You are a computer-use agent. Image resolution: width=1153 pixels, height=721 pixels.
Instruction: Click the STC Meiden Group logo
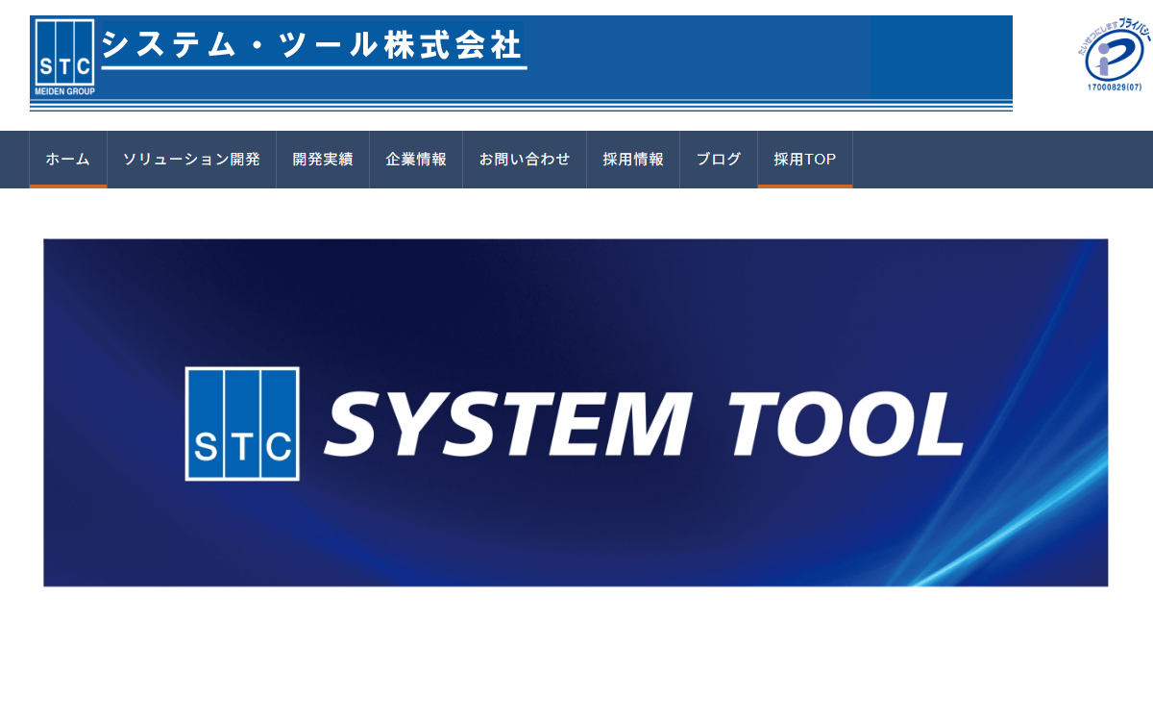[64, 57]
